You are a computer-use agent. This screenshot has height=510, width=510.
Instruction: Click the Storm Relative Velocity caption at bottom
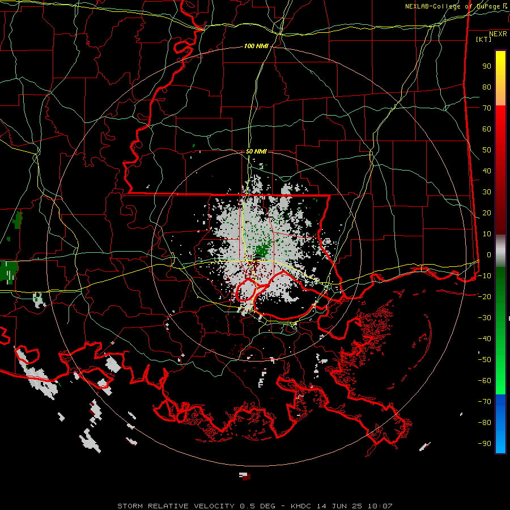[254, 506]
